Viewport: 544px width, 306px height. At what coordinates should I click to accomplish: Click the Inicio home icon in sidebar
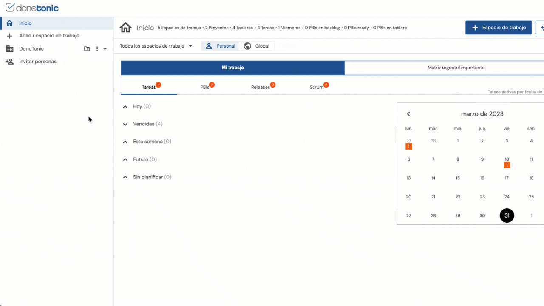[x=9, y=23]
